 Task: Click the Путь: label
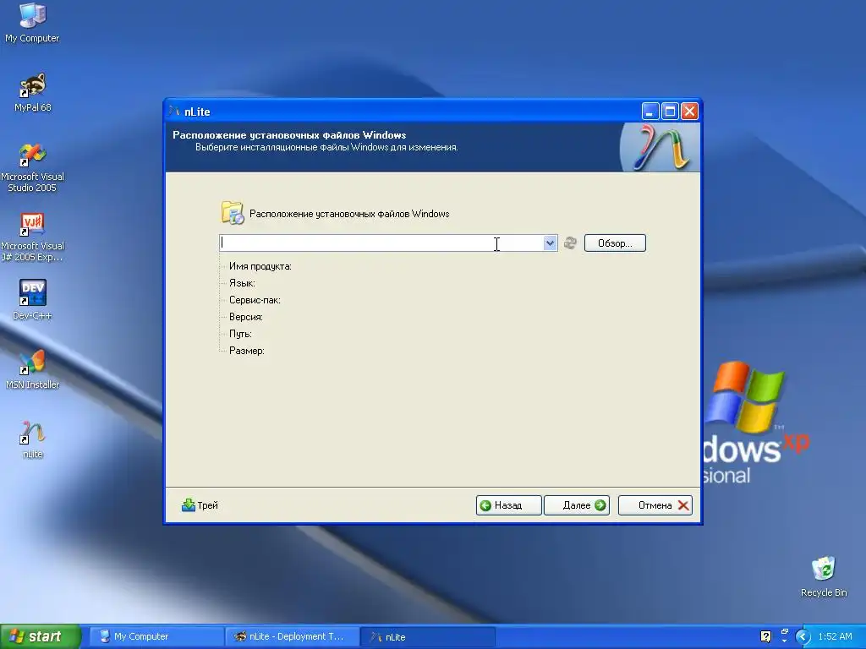point(240,334)
